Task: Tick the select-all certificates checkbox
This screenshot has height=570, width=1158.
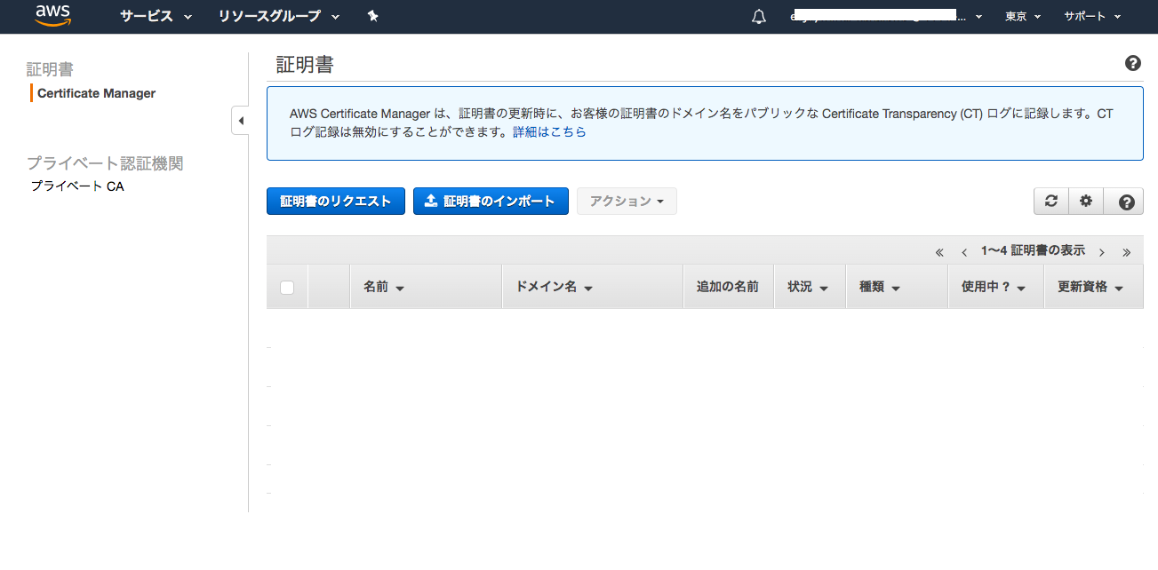Action: click(x=287, y=287)
